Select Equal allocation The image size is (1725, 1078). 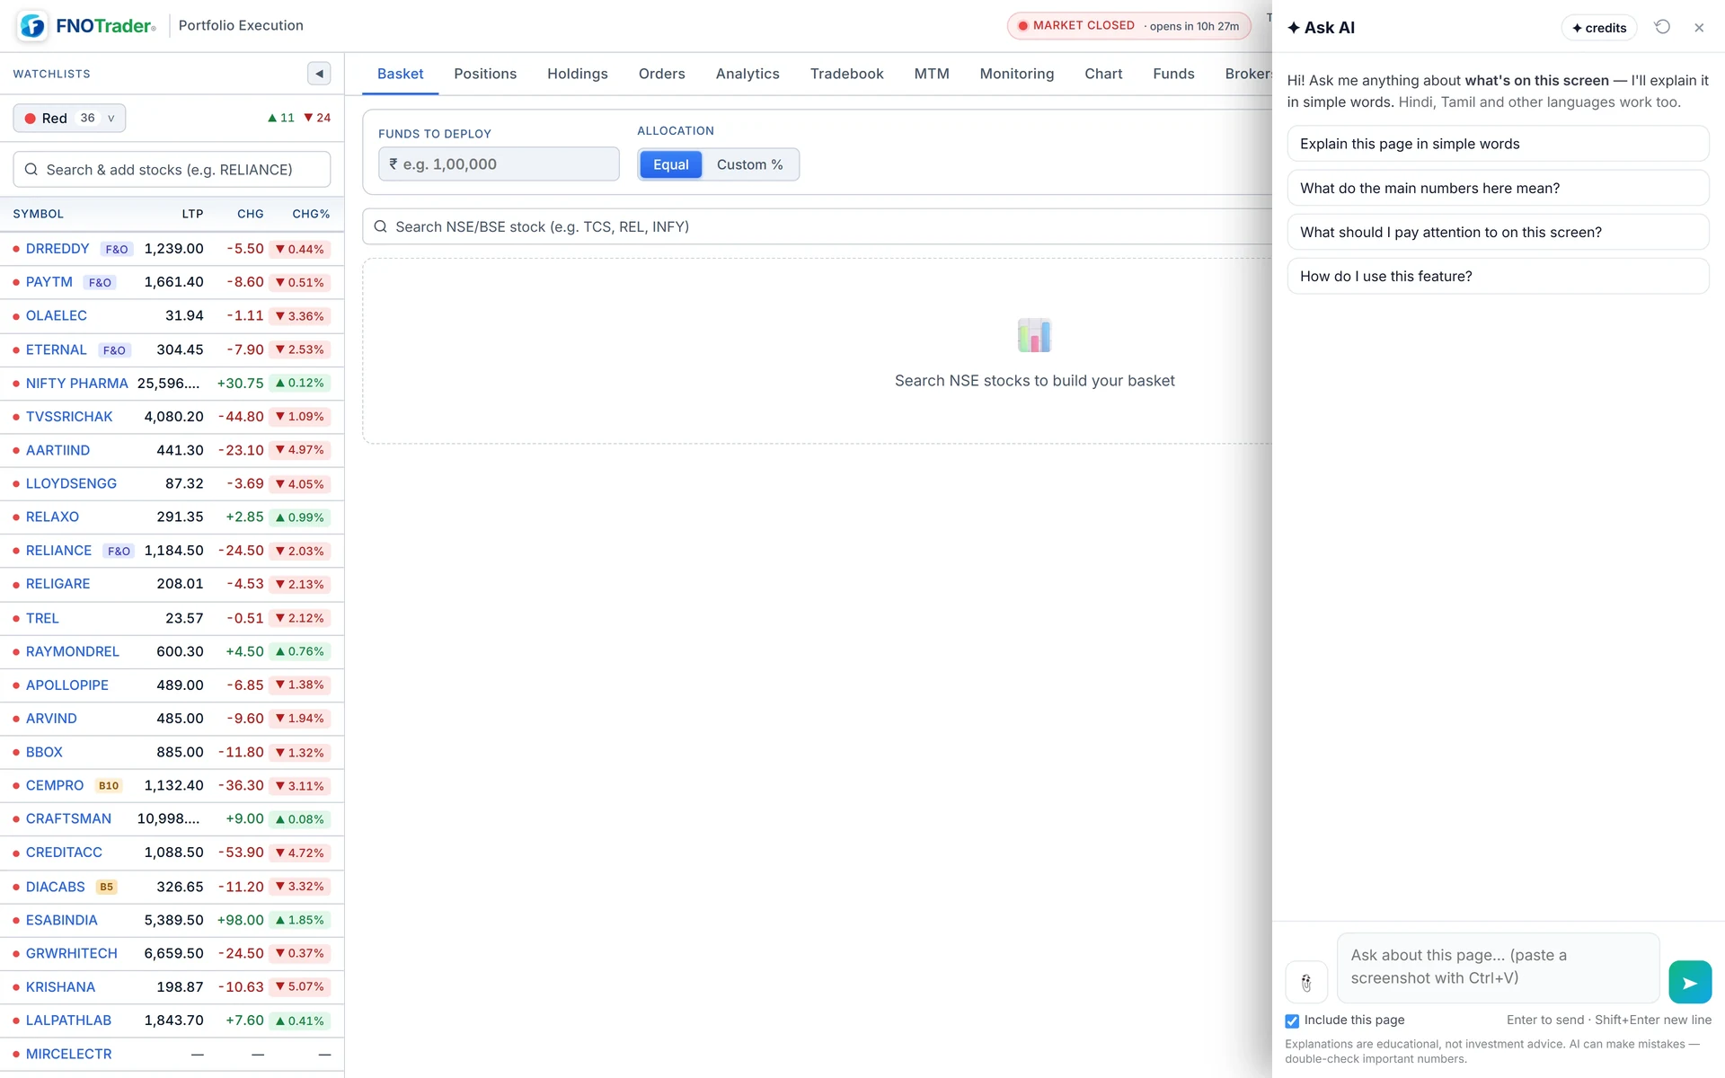[x=670, y=164]
